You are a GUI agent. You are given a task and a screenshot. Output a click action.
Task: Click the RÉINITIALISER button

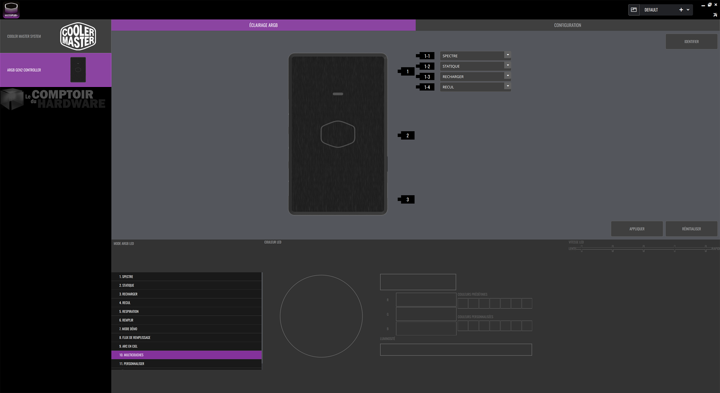tap(691, 229)
